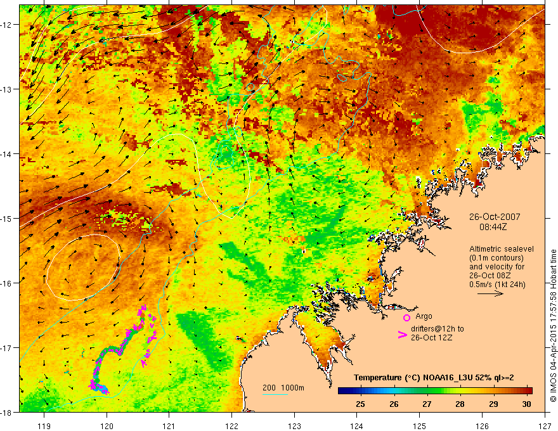This screenshot has width=558, height=431.
Task: Click the color bar tick label 28
Action: [x=460, y=404]
